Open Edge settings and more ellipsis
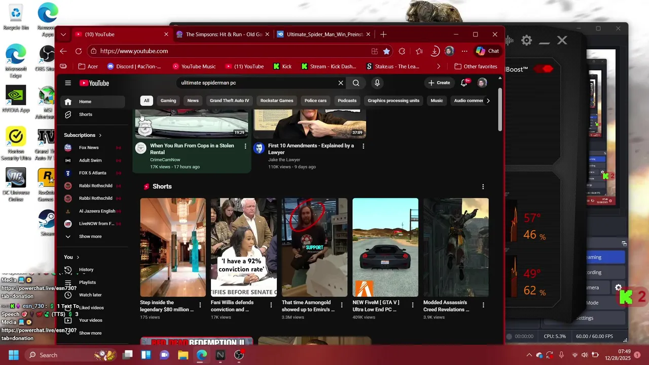 point(464,51)
